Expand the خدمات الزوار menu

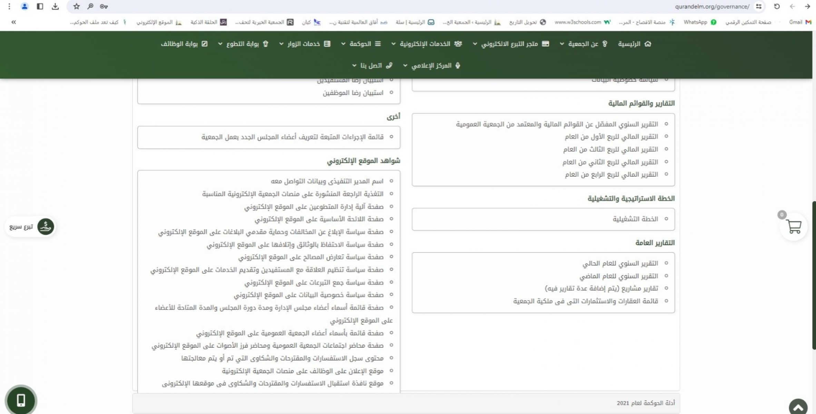305,44
